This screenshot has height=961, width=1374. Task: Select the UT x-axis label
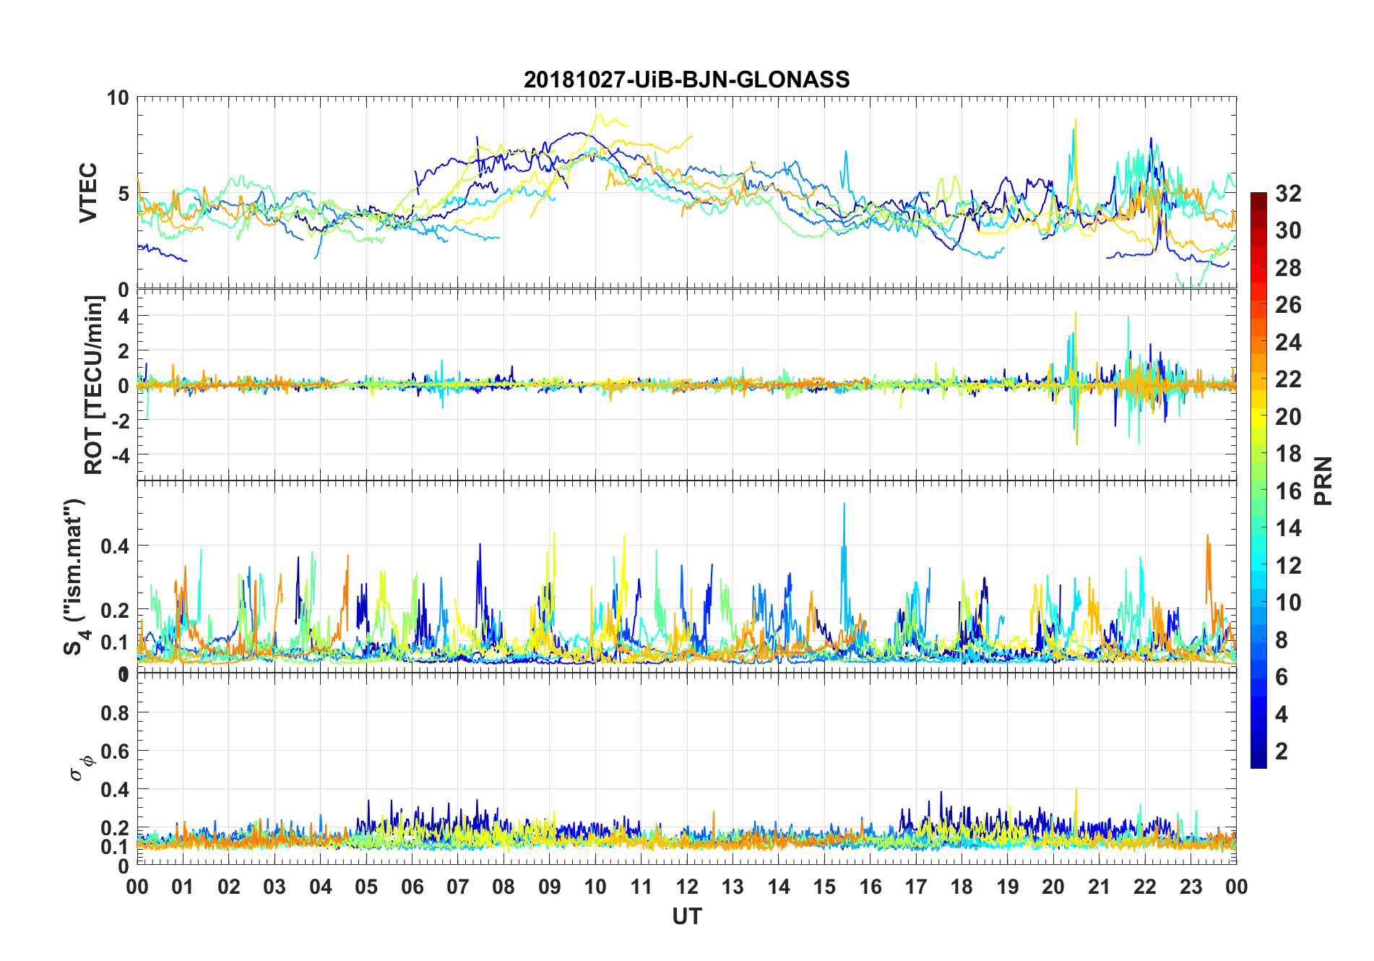pyautogui.click(x=686, y=916)
